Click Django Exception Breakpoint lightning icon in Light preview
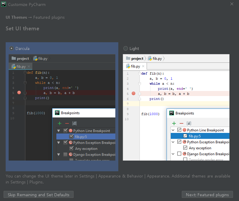This screenshot has height=201, width=239. point(184,154)
